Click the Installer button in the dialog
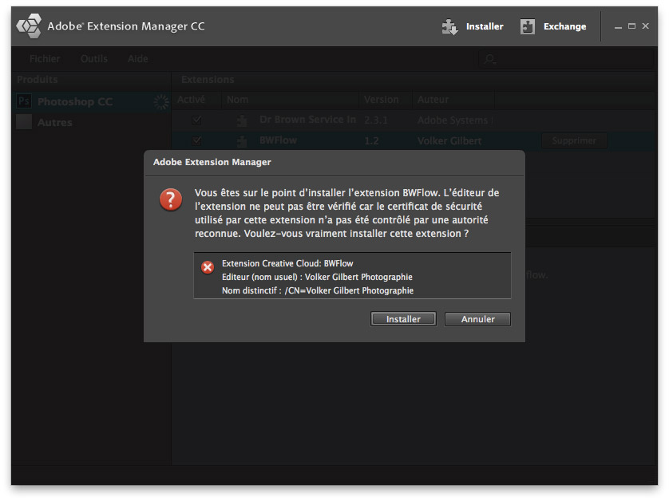The width and height of the screenshot is (669, 501). tap(403, 319)
